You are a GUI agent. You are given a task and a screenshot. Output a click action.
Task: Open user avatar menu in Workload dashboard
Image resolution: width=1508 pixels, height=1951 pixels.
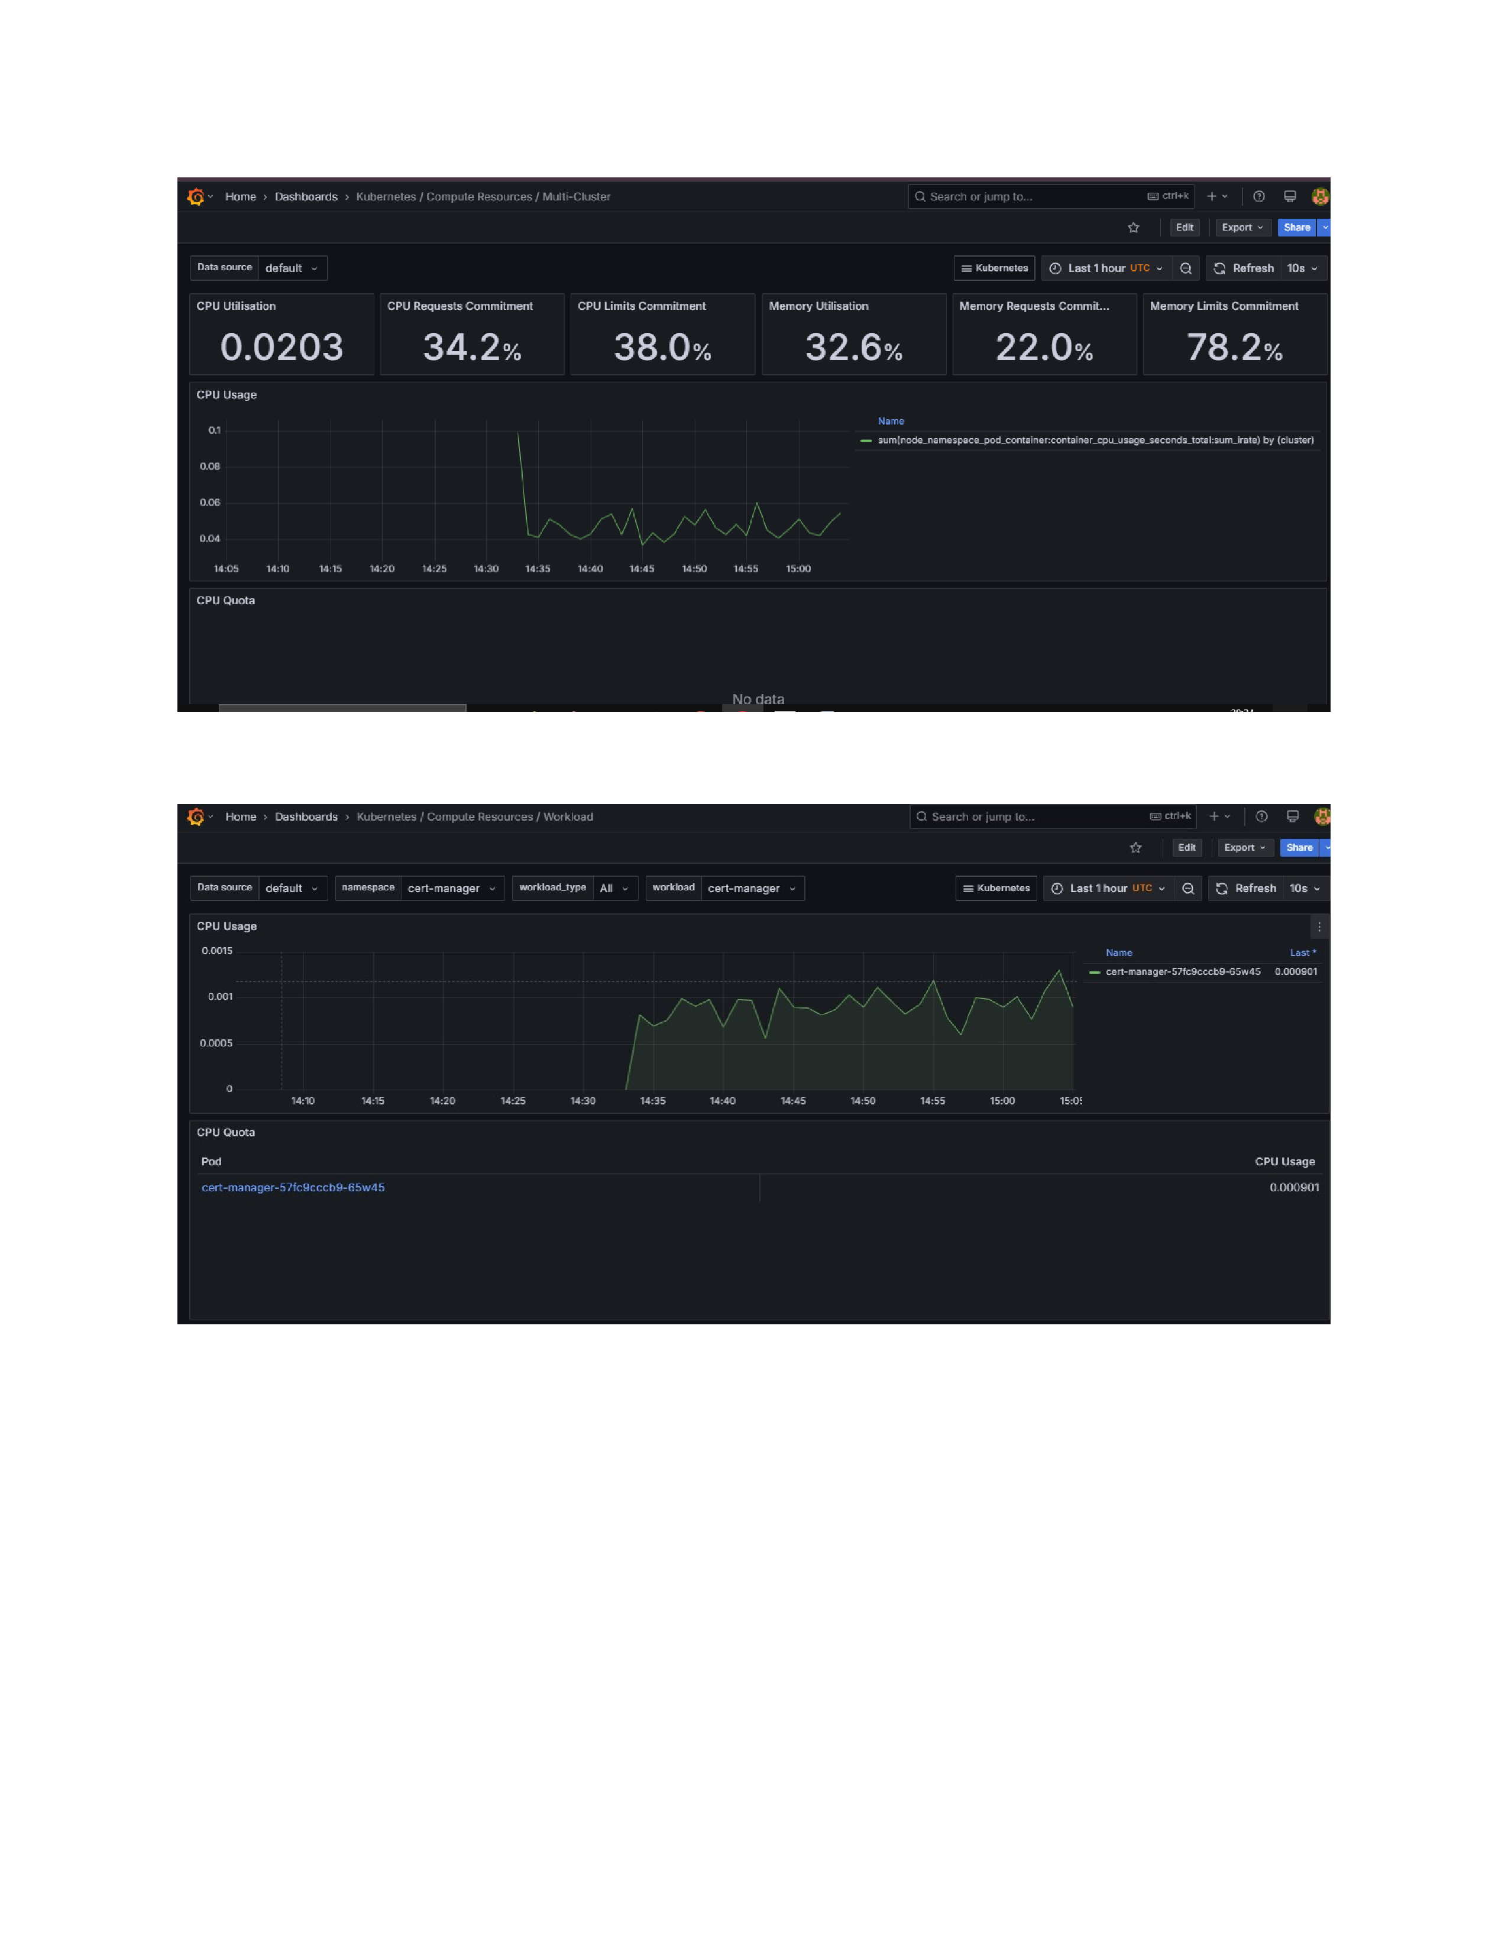[x=1322, y=816]
